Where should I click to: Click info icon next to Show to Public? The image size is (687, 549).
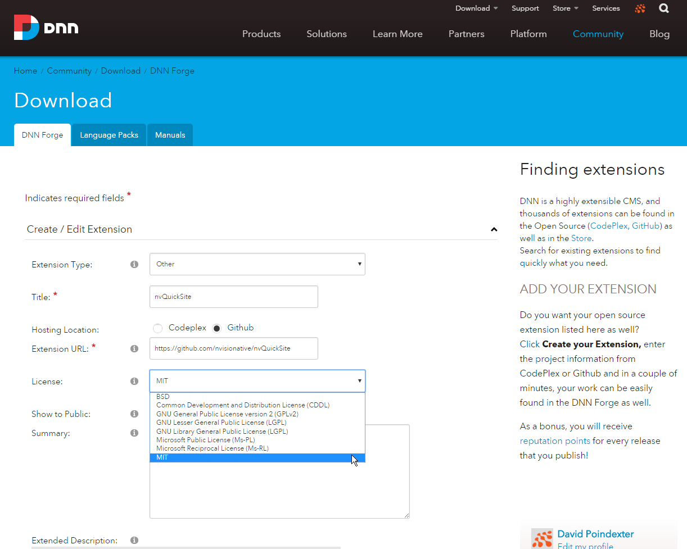(134, 414)
